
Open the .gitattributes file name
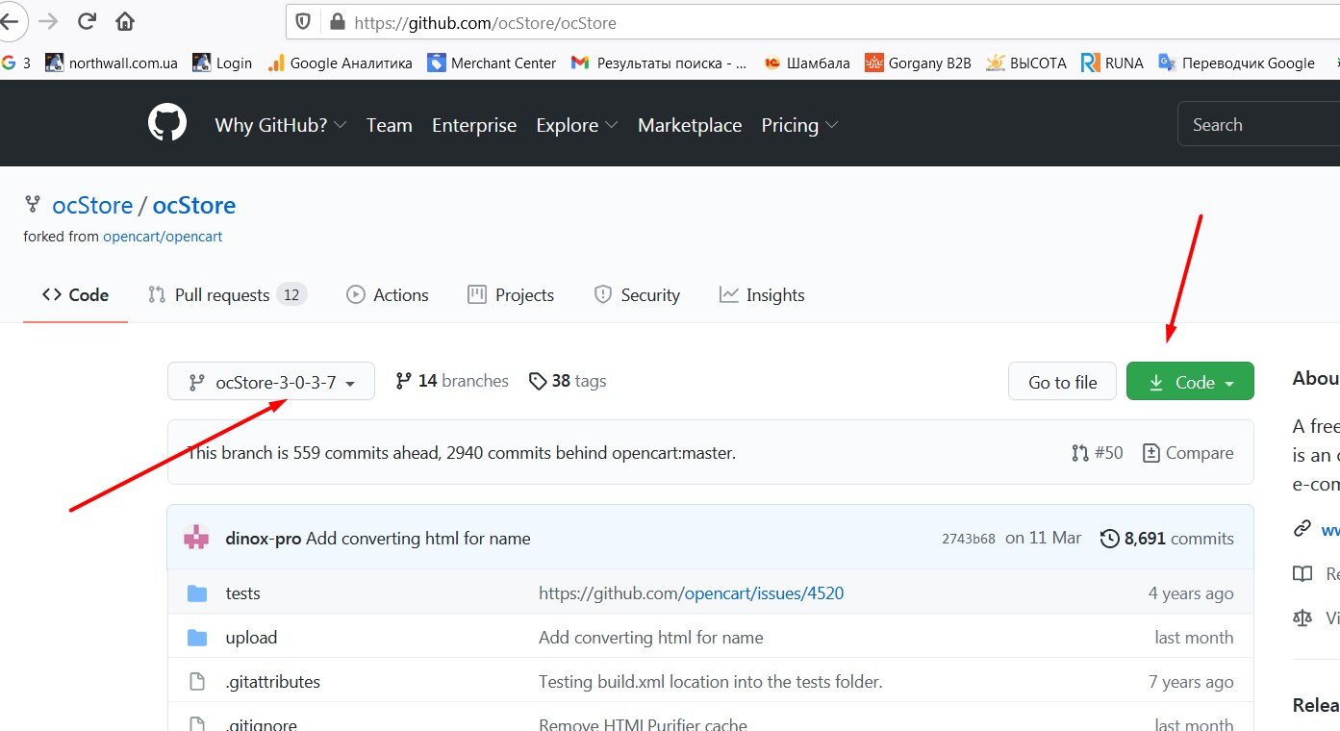pos(273,682)
